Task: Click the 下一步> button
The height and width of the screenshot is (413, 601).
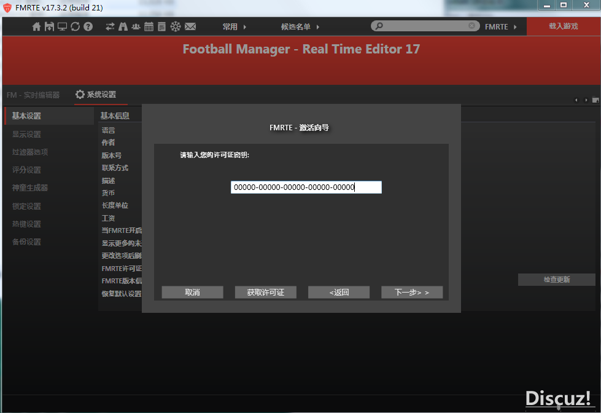Action: click(412, 292)
